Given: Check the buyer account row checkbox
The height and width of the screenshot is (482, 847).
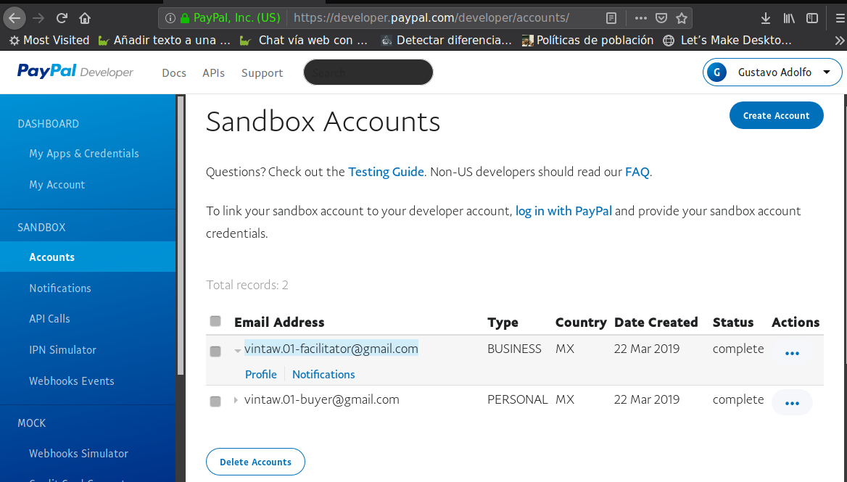Looking at the screenshot, I should click(215, 402).
